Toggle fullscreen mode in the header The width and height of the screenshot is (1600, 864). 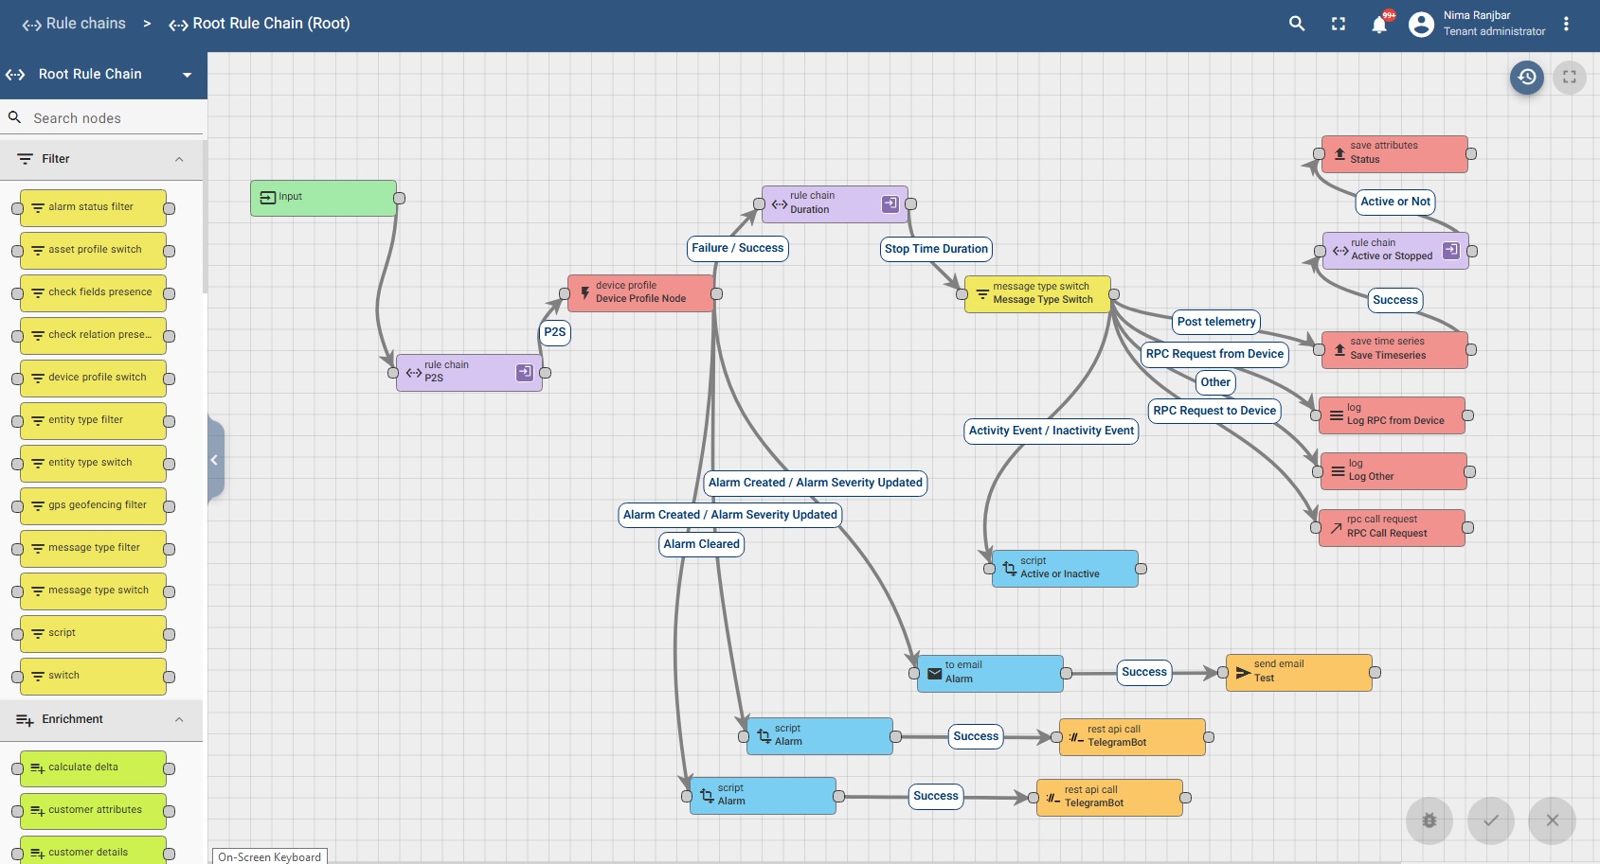pos(1339,24)
